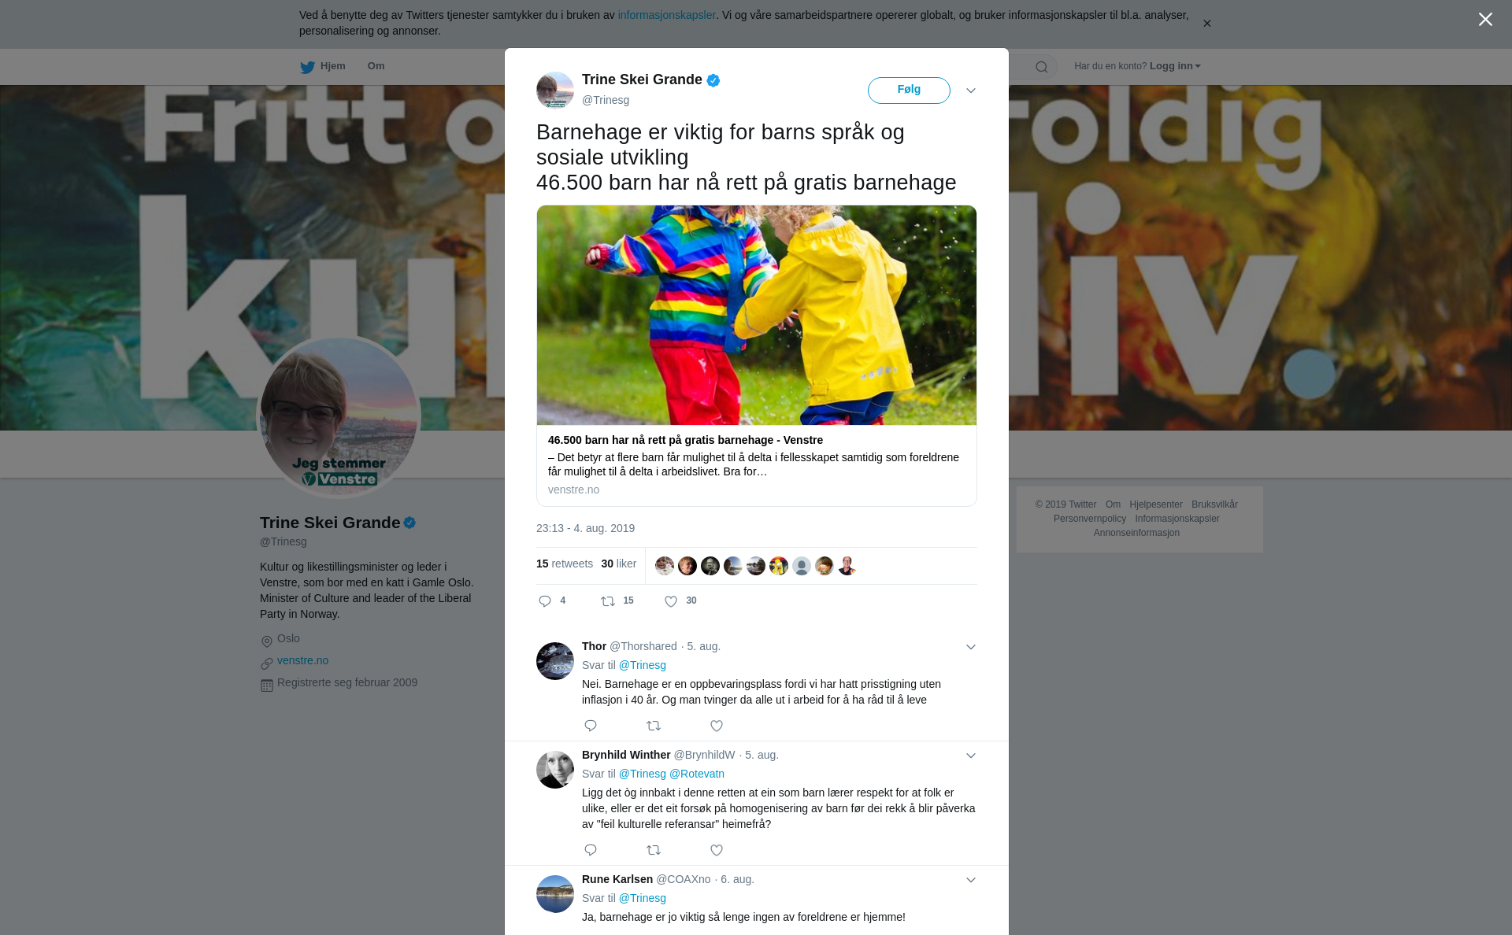Open the Logg inn dropdown
Image resolution: width=1512 pixels, height=935 pixels.
pos(1175,66)
